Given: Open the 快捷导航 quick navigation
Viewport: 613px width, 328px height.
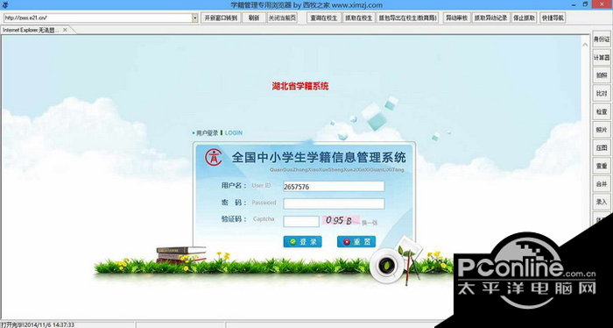Looking at the screenshot, I should 553,18.
